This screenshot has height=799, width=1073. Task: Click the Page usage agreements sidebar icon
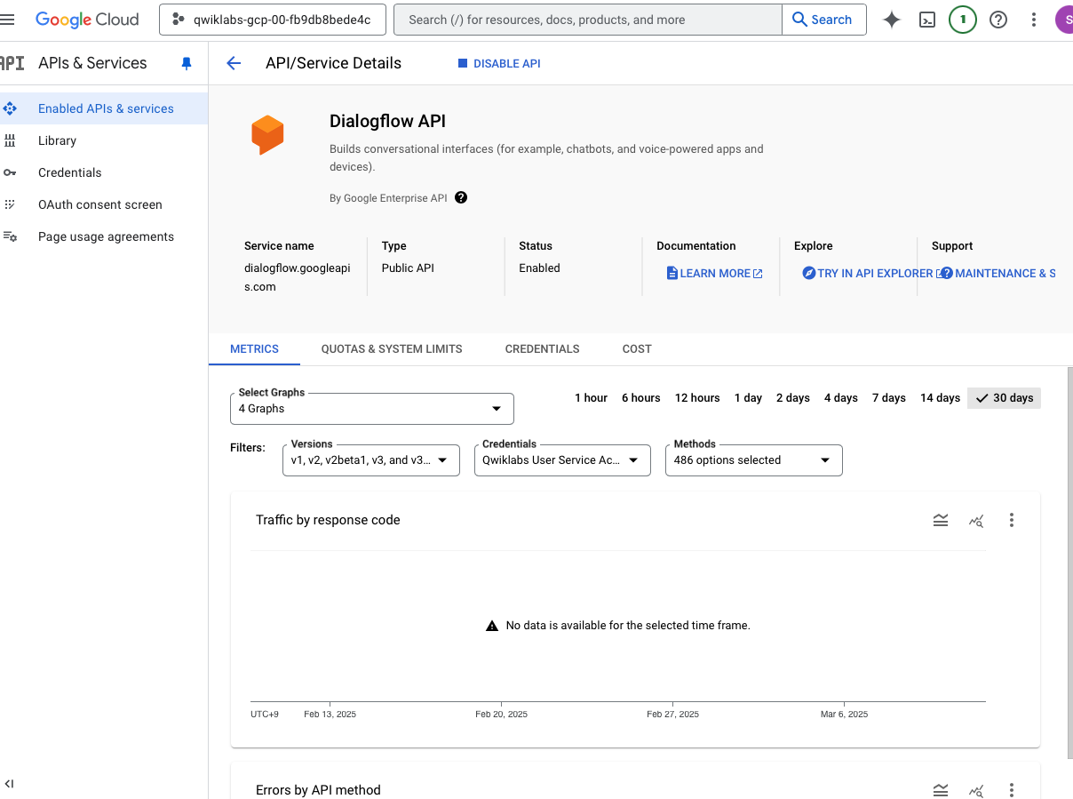coord(10,236)
